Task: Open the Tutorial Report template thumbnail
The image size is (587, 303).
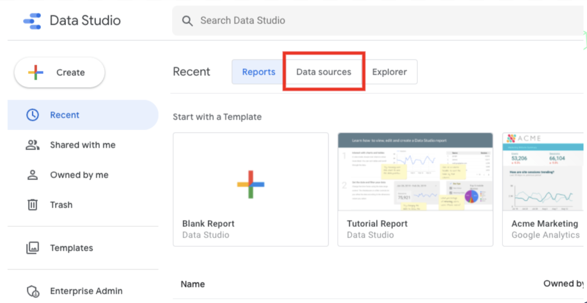Action: pos(415,172)
